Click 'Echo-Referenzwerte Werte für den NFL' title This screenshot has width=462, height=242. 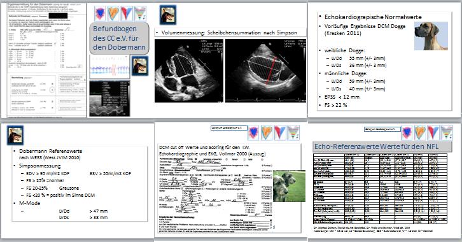376,146
